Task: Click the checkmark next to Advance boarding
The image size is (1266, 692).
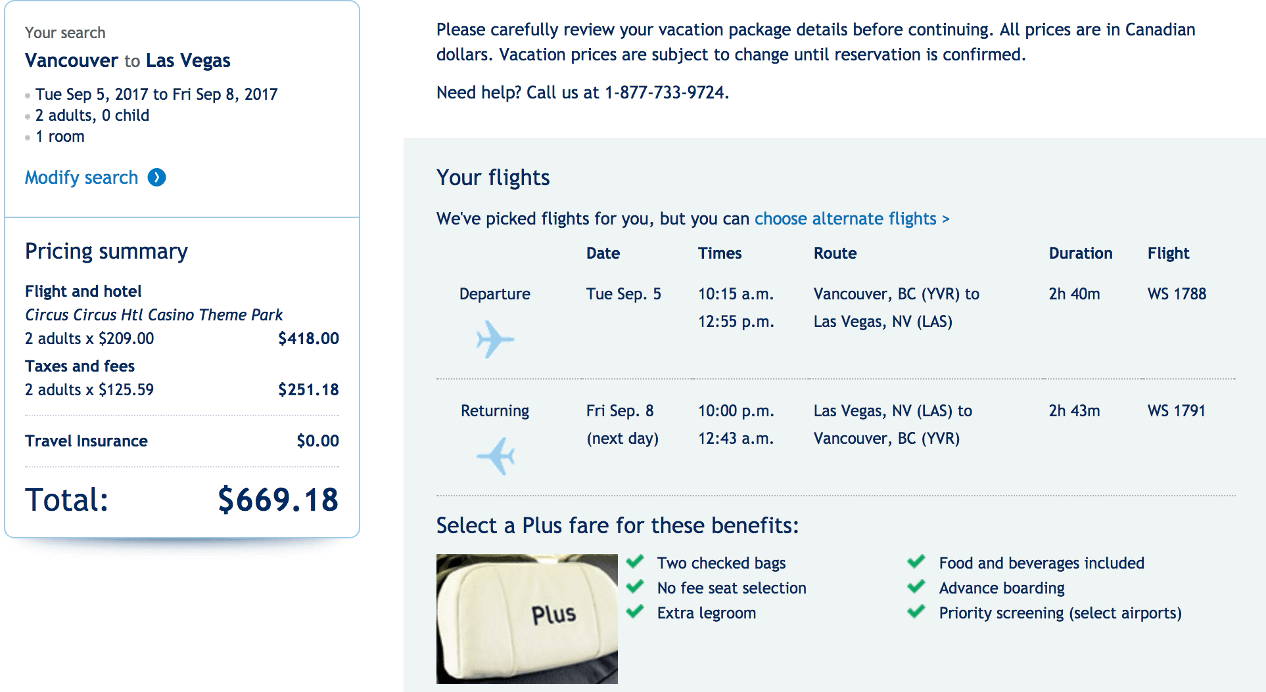Action: [916, 587]
